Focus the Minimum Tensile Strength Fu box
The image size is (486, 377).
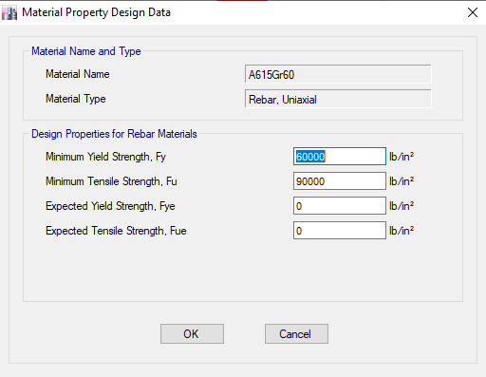(340, 180)
